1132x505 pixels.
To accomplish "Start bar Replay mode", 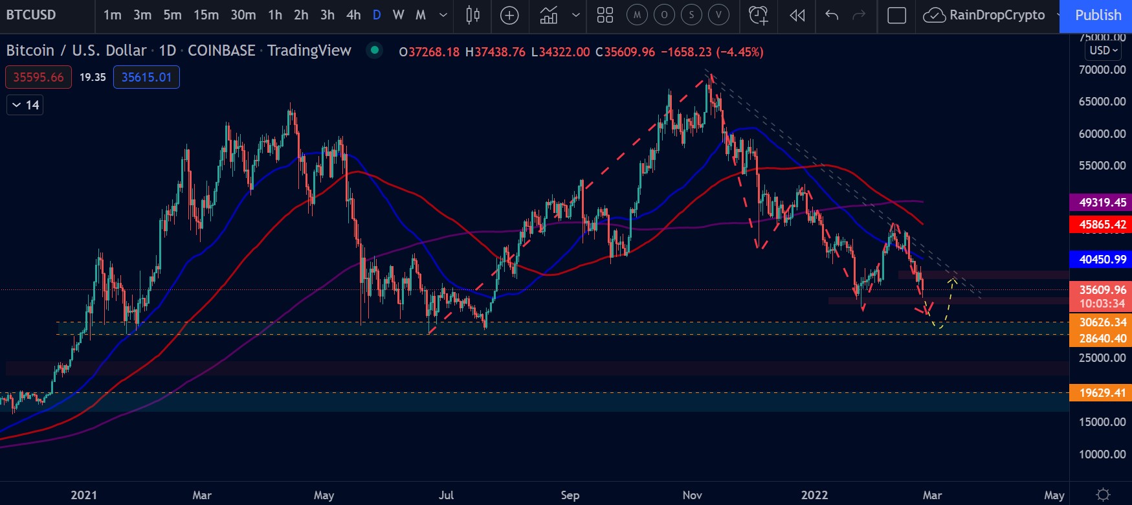I will click(797, 15).
